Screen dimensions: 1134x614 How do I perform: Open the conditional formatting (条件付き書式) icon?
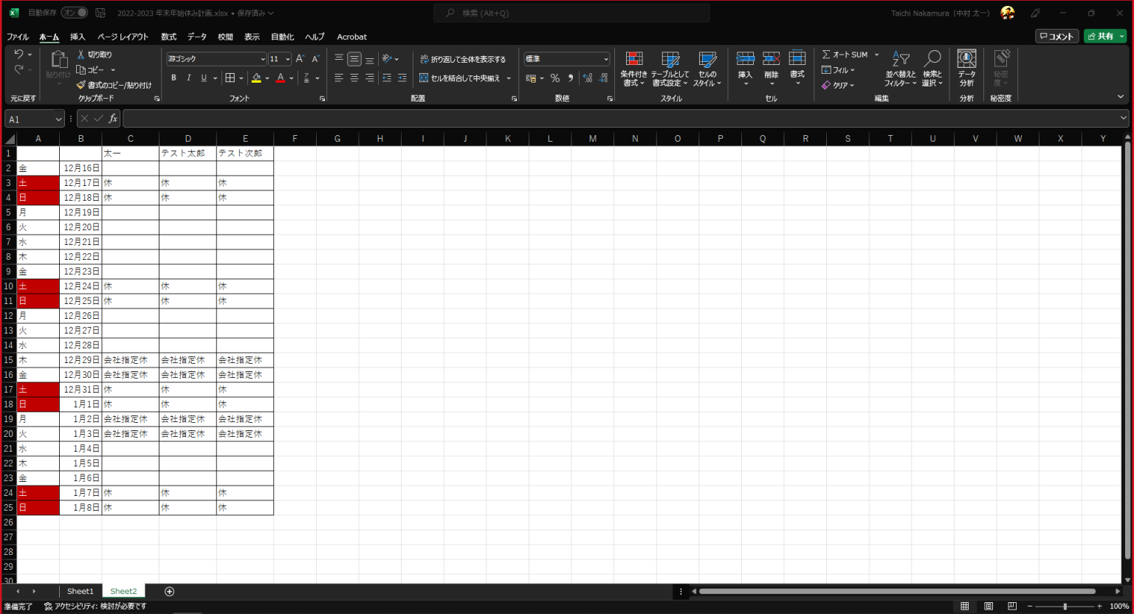tap(633, 60)
